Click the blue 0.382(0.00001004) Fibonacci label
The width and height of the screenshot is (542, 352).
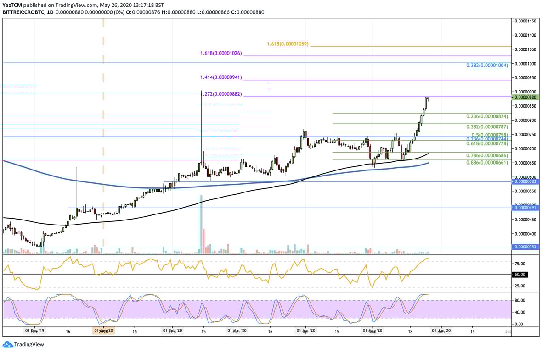coord(486,65)
